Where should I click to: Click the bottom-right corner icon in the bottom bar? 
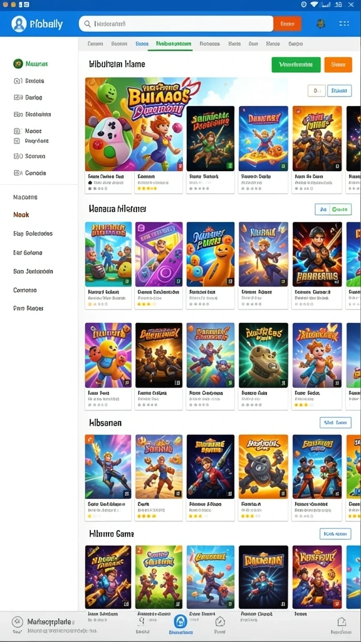click(x=342, y=621)
